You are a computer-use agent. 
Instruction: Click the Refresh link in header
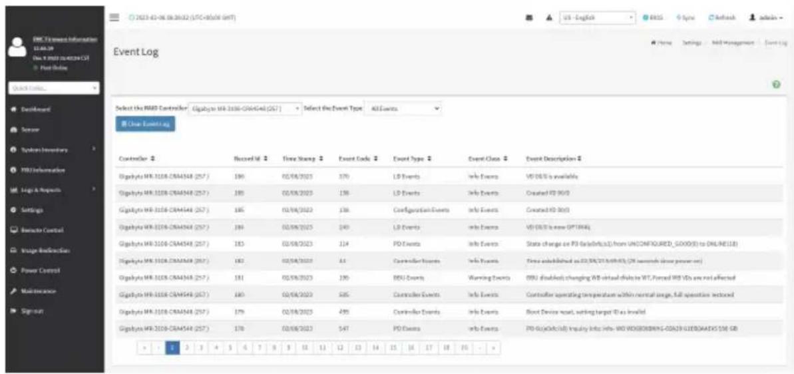click(x=725, y=18)
